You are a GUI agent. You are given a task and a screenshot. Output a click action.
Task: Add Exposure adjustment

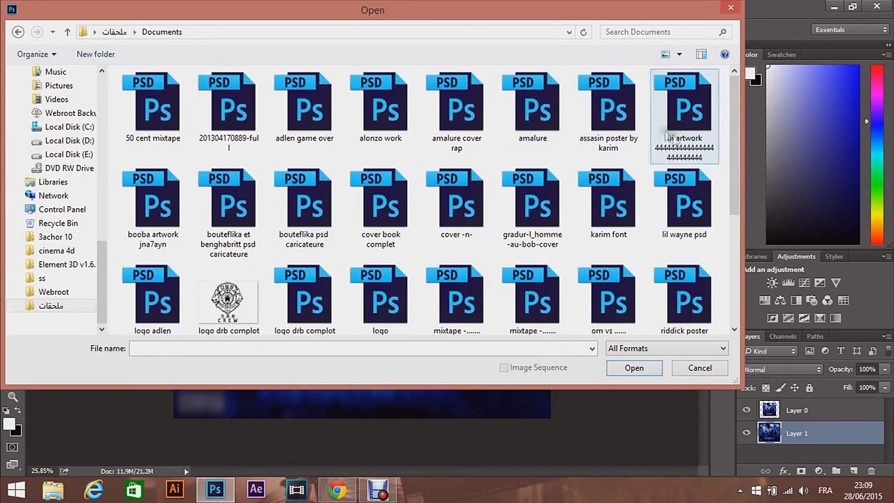tap(820, 283)
